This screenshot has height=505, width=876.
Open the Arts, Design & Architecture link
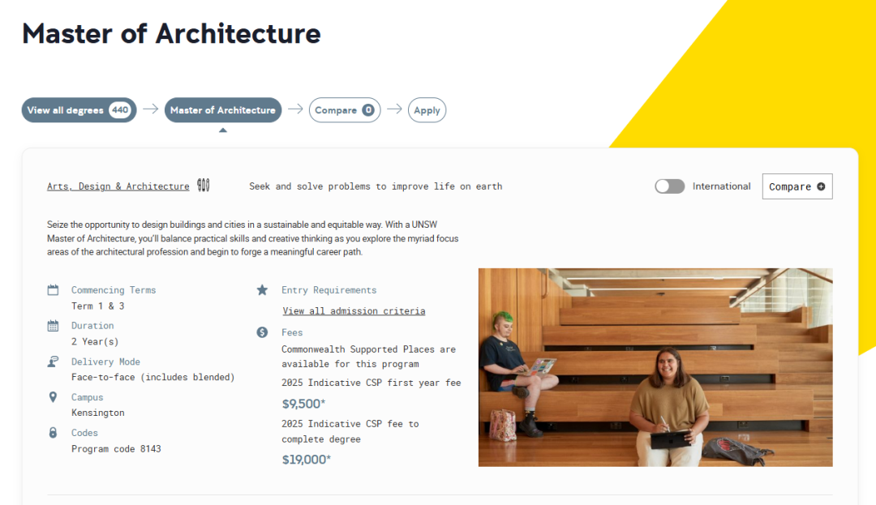118,186
